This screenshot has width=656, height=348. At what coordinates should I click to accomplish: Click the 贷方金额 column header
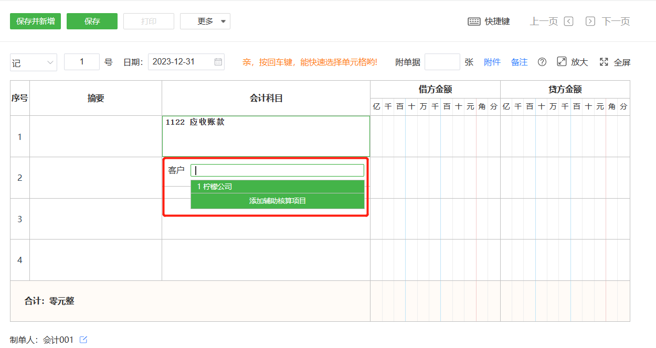pyautogui.click(x=565, y=90)
